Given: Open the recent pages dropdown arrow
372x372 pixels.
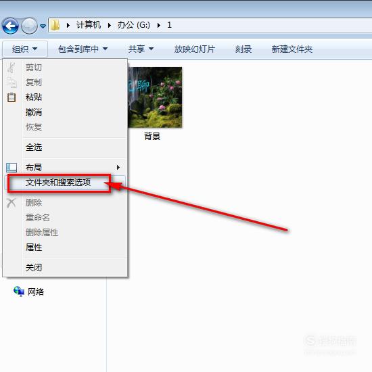Looking at the screenshot, I should point(43,26).
